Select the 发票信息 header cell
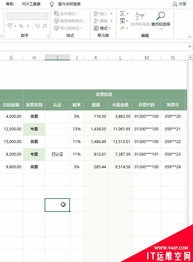This screenshot has width=193, height=262. click(104, 95)
